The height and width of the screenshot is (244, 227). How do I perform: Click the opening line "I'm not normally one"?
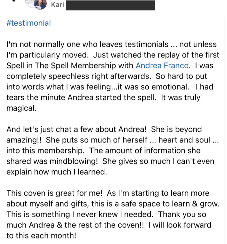coord(39,44)
